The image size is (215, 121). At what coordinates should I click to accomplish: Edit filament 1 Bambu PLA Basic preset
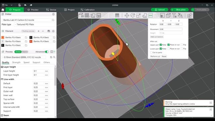[x=26, y=37]
